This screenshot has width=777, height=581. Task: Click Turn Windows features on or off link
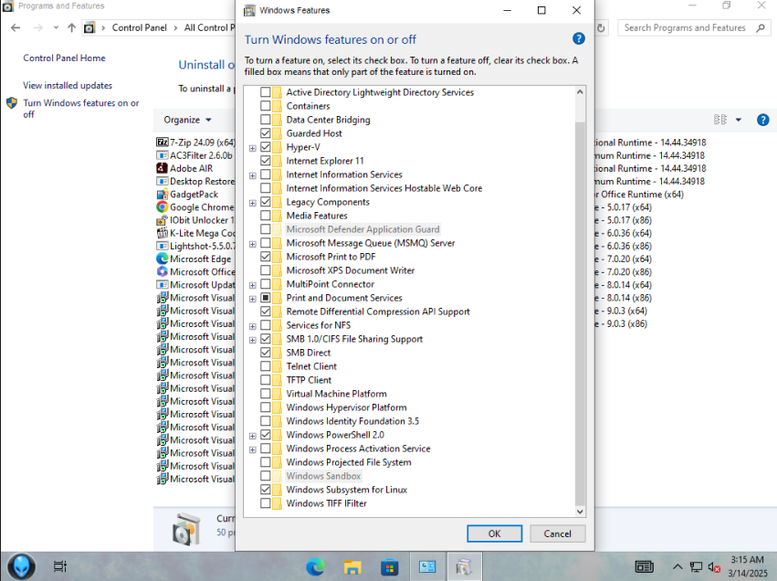(80, 108)
